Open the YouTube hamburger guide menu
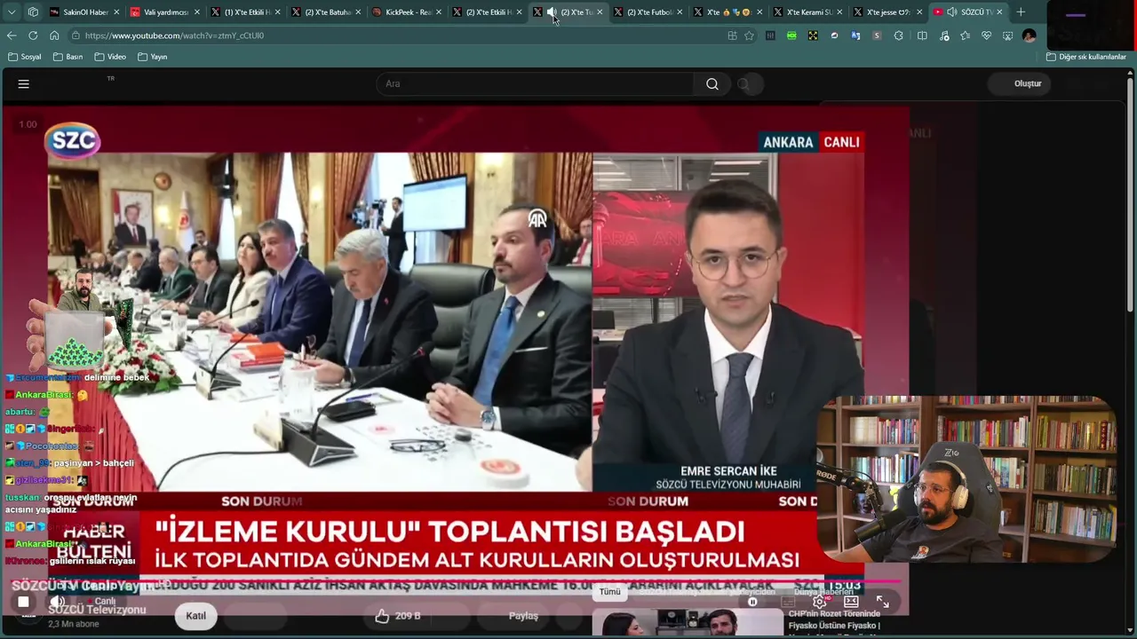1137x639 pixels. pyautogui.click(x=24, y=83)
